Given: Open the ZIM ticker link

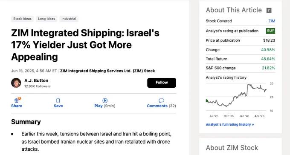Looking at the screenshot, I should (x=272, y=21).
